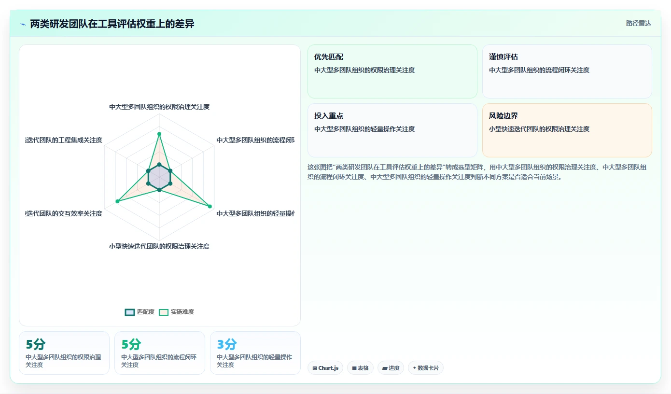Click the description paragraph starting 这张图把
Screen dimensions: 671x394
click(477, 172)
